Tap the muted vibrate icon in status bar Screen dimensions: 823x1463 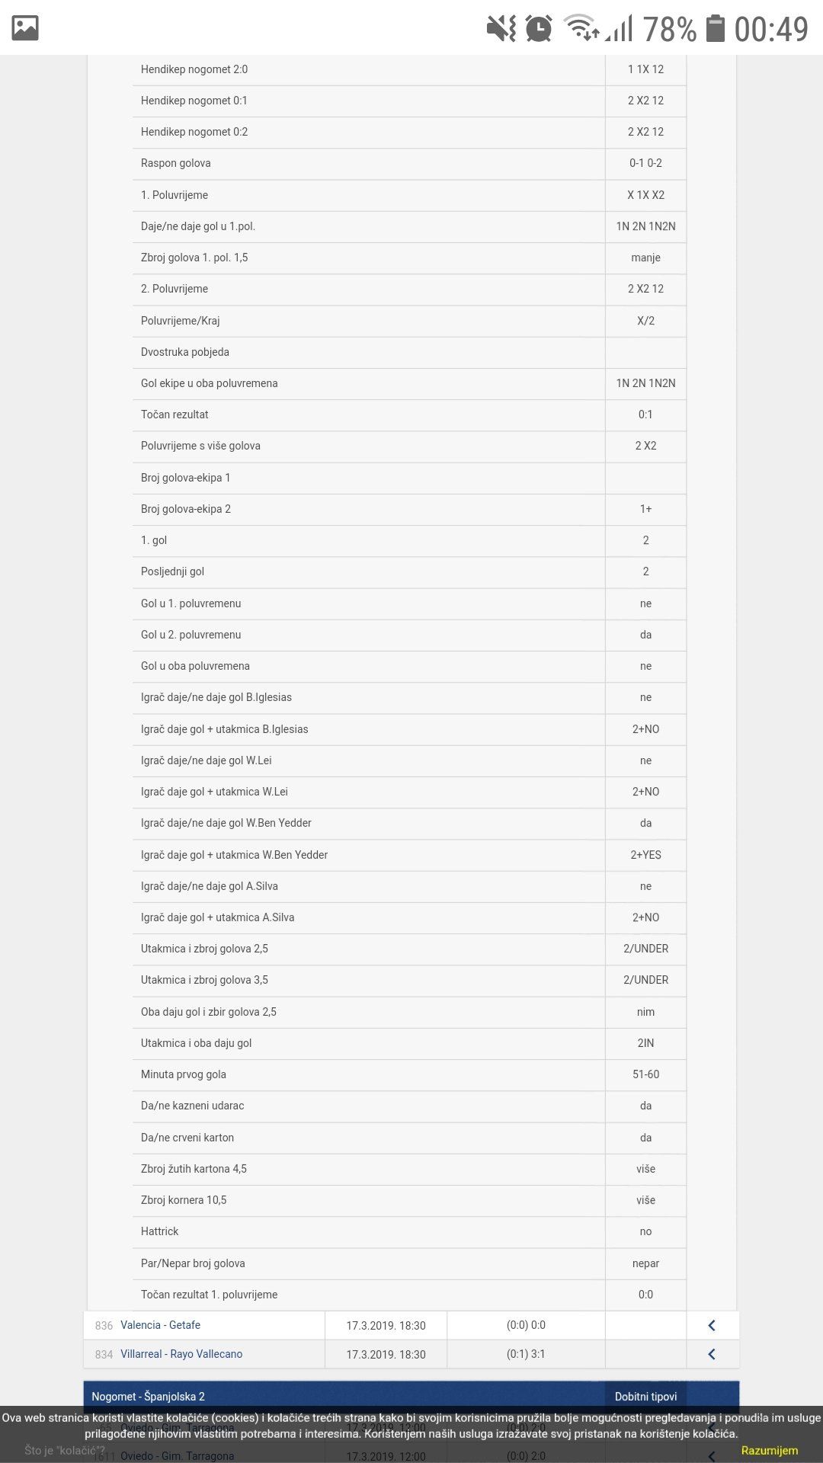(x=501, y=29)
